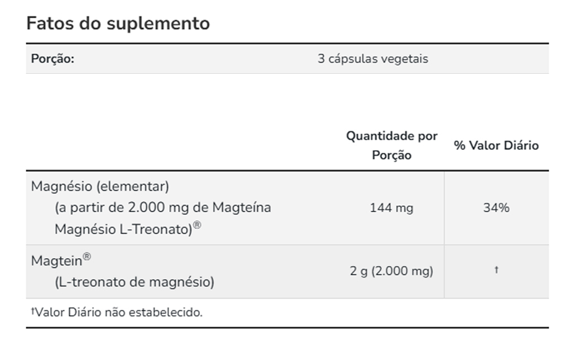Click the "3 cápsulas vegetais" serving value
The height and width of the screenshot is (345, 575).
click(373, 59)
